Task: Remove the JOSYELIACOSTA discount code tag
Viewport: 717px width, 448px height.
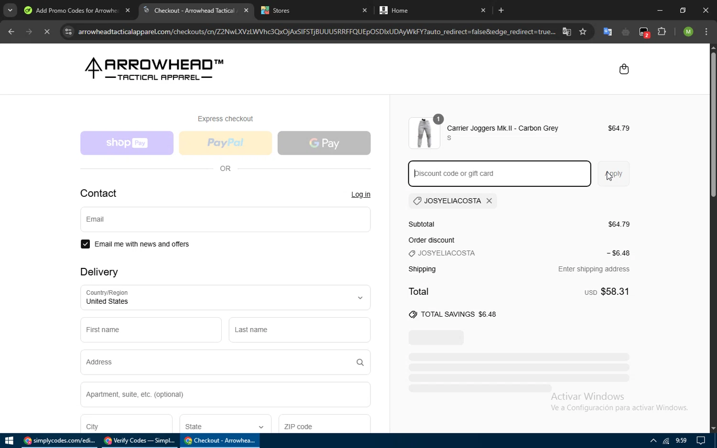Action: (489, 201)
